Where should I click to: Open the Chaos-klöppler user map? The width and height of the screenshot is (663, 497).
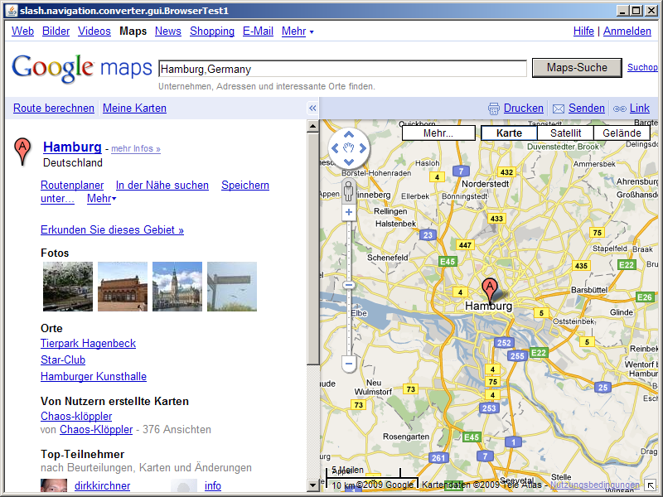pos(76,417)
